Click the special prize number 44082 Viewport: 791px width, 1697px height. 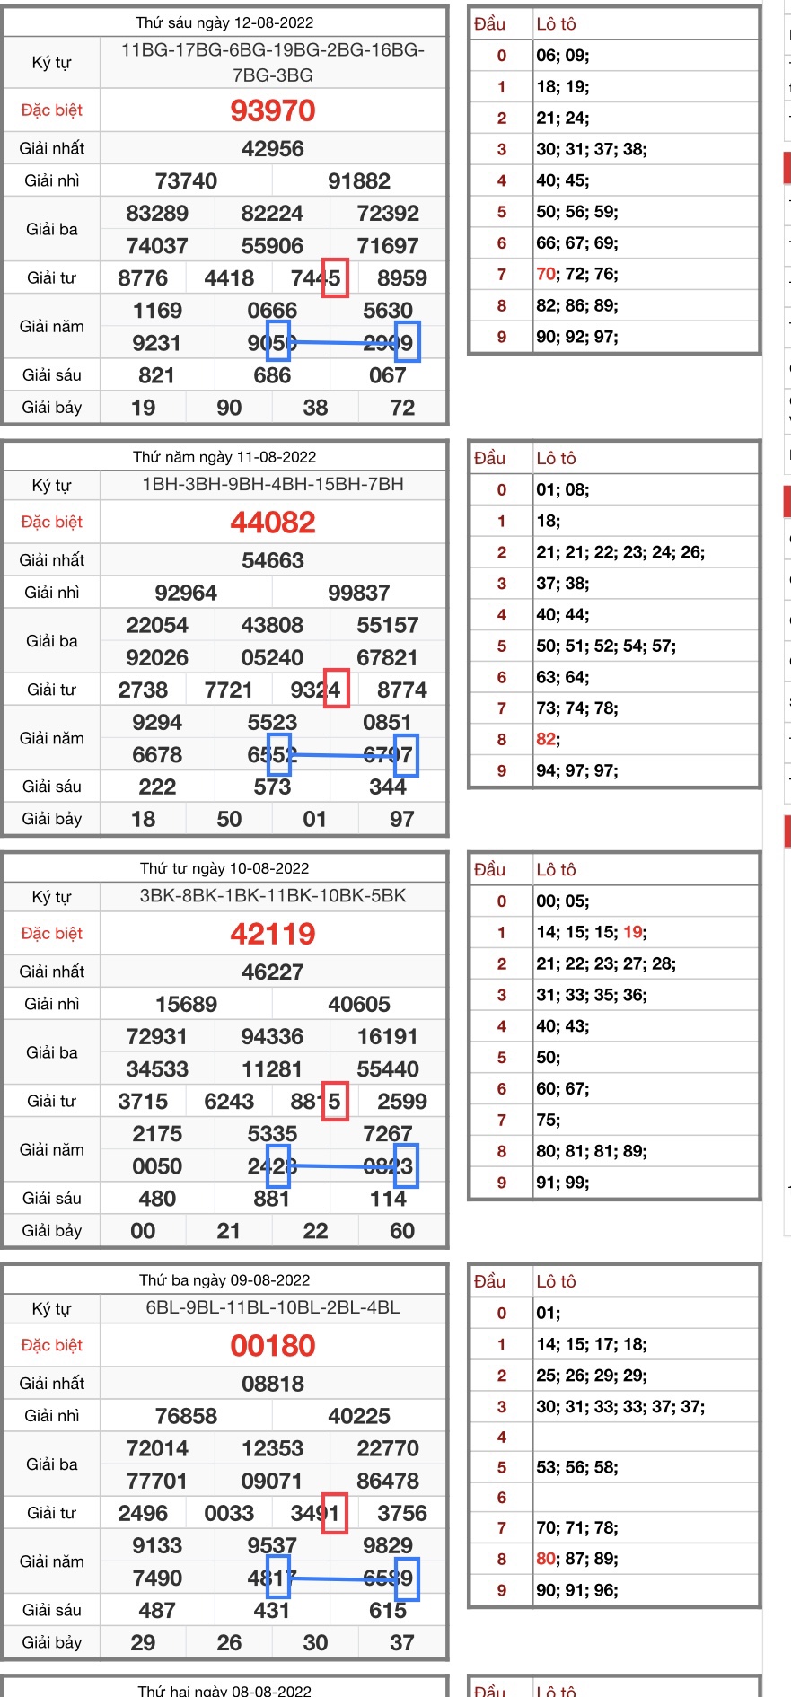pyautogui.click(x=272, y=522)
